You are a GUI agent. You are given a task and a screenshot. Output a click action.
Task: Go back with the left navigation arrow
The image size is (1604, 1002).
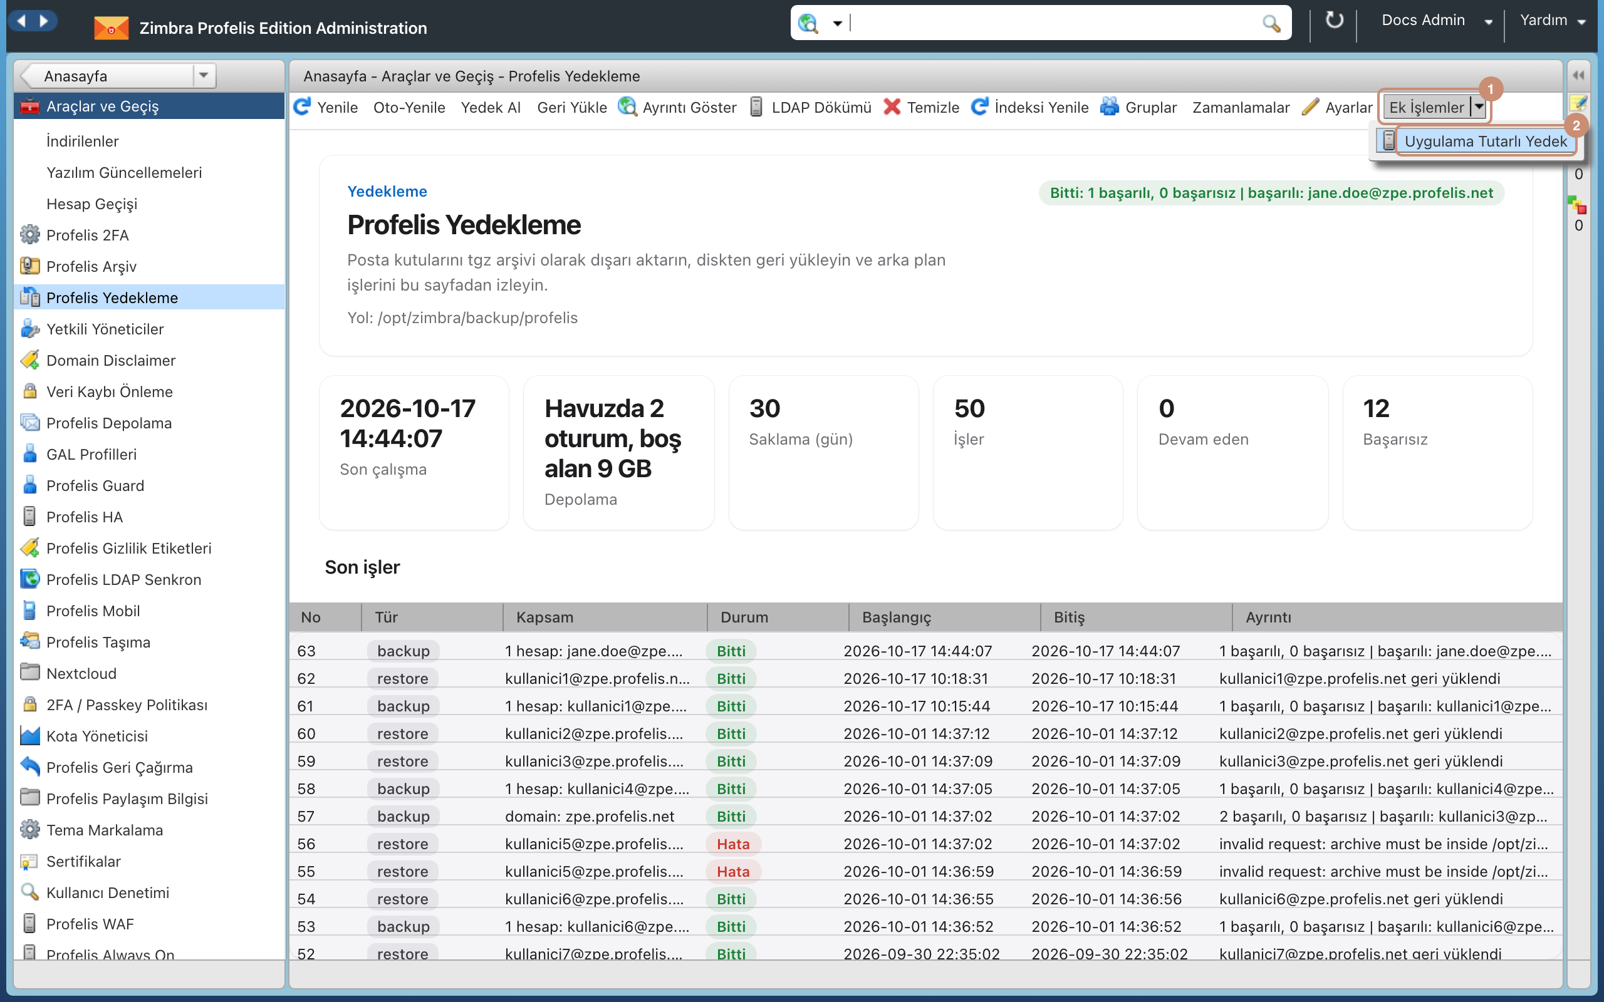click(x=21, y=21)
